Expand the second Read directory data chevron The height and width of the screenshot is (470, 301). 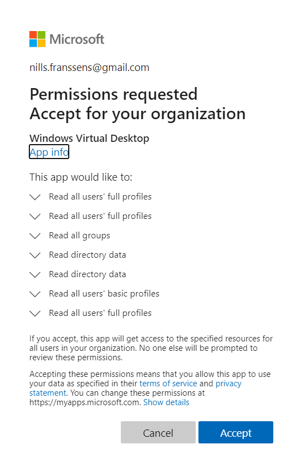click(x=35, y=274)
